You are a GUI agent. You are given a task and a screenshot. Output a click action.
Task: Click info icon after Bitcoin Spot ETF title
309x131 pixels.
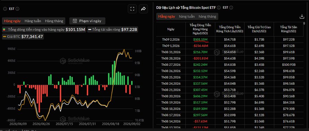pos(219,8)
